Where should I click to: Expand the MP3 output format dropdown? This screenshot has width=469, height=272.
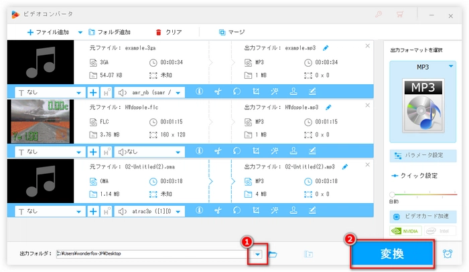coord(450,67)
